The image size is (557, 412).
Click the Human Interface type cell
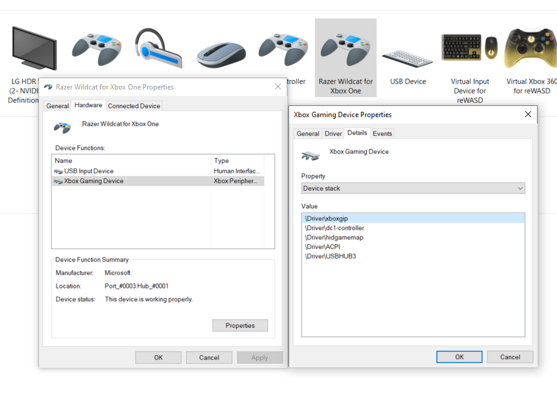point(237,171)
